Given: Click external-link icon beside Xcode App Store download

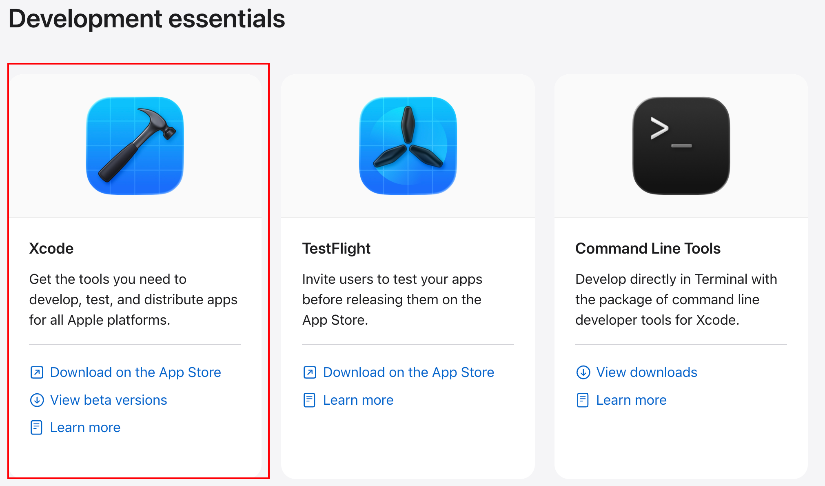Looking at the screenshot, I should click(x=37, y=372).
